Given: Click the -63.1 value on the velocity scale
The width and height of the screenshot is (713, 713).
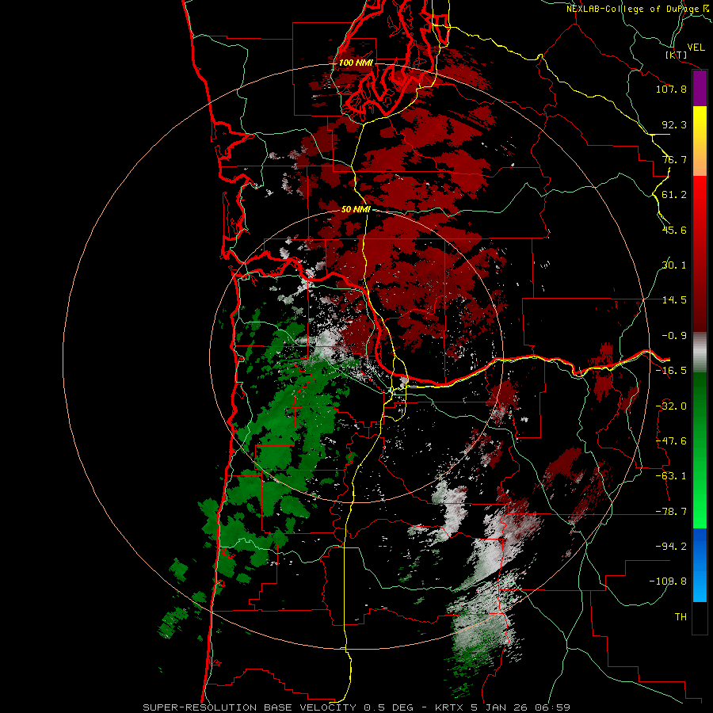Looking at the screenshot, I should tap(671, 476).
